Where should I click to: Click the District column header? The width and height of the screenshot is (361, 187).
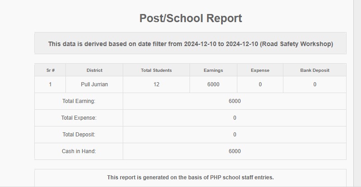coord(94,70)
